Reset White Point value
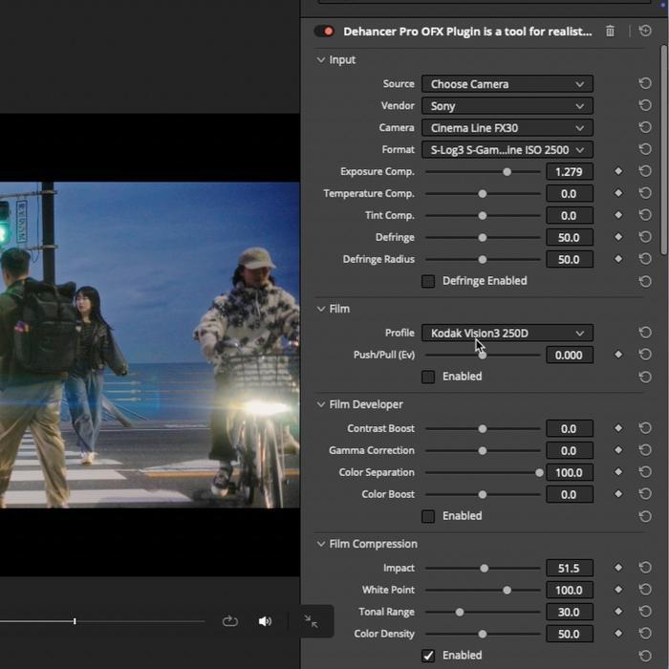669x669 pixels. click(x=645, y=590)
